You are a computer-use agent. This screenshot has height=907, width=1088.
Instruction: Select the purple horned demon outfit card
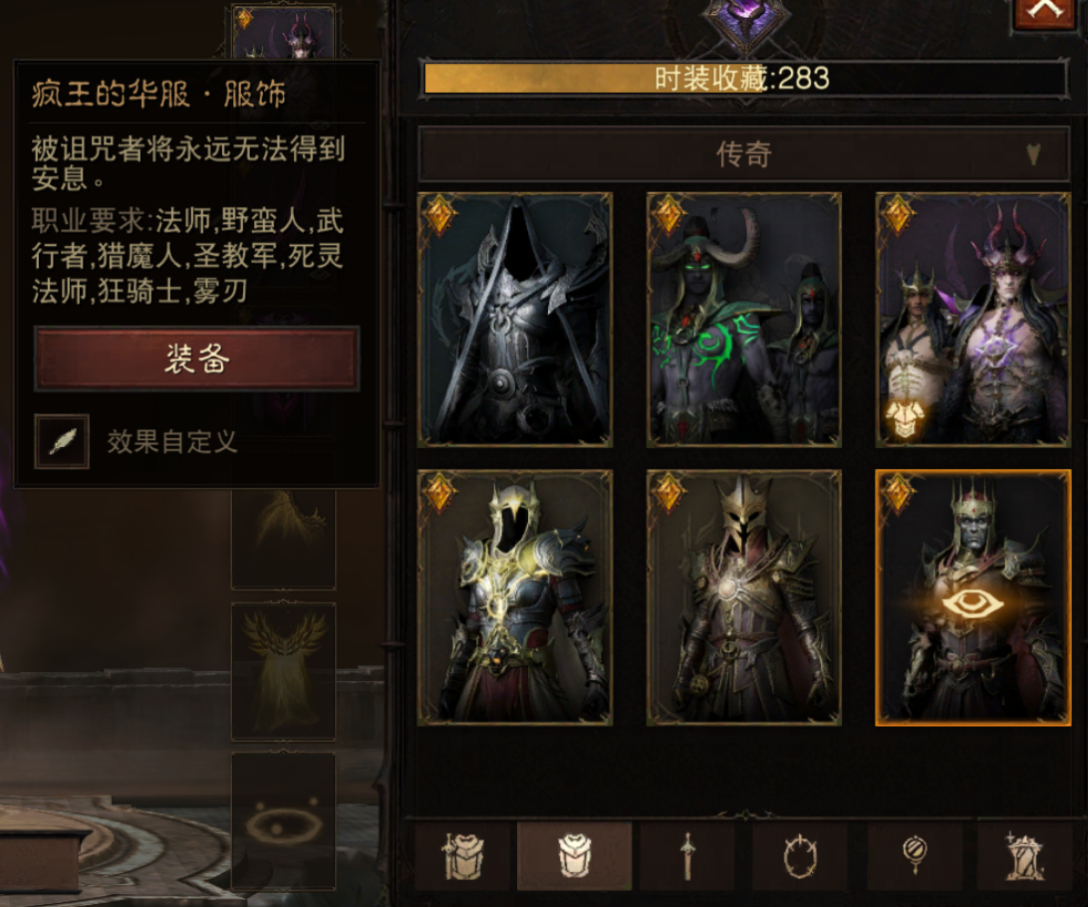[x=972, y=320]
